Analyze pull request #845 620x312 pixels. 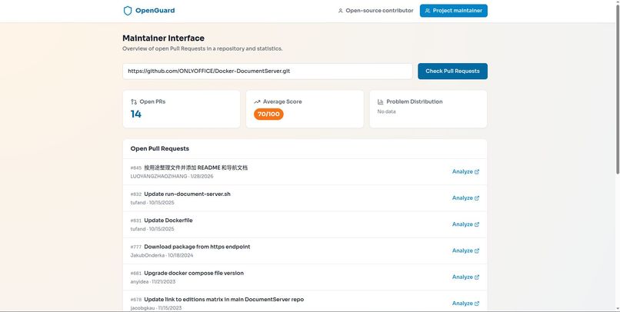click(465, 172)
